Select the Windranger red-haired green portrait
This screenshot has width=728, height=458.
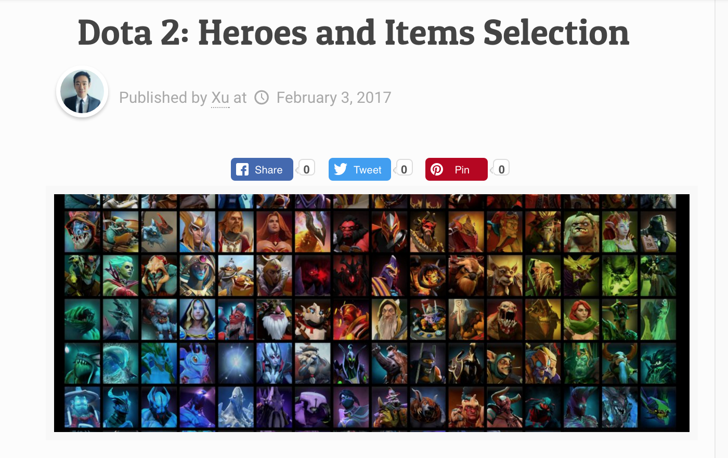[x=581, y=319]
